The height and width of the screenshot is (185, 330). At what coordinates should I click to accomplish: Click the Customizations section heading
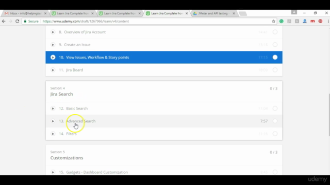pos(67,158)
